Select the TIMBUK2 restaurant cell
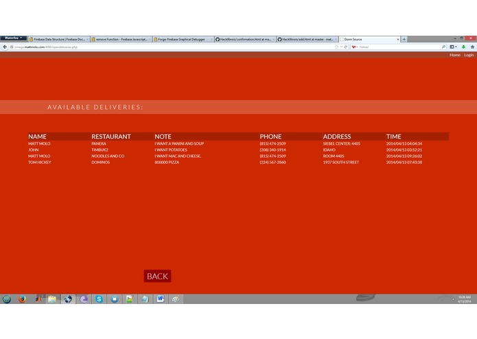 (x=100, y=150)
